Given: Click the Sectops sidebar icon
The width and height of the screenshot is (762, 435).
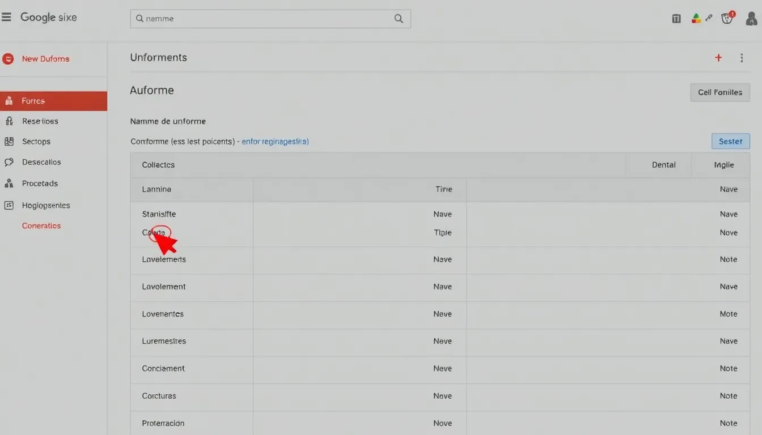Looking at the screenshot, I should click(x=9, y=142).
